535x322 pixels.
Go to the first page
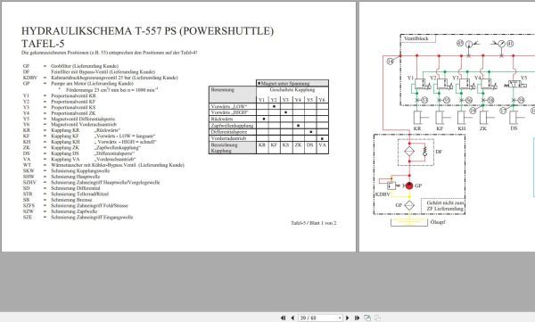click(283, 318)
